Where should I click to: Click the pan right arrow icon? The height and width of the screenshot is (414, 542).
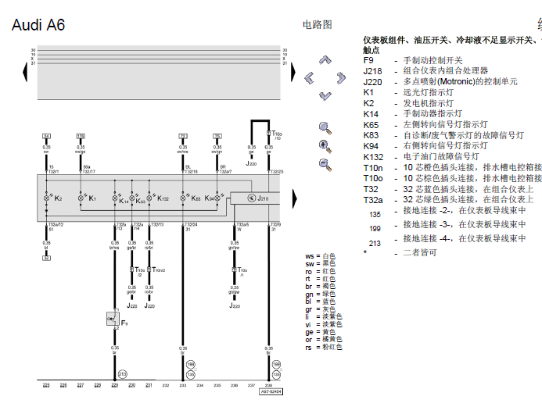(341, 77)
